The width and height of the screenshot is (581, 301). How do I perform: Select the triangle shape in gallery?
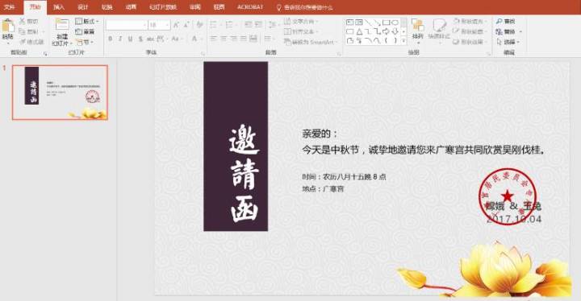358,31
